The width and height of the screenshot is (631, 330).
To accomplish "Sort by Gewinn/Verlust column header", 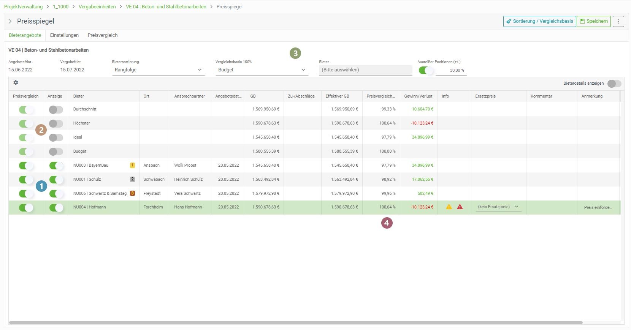I will pos(419,96).
